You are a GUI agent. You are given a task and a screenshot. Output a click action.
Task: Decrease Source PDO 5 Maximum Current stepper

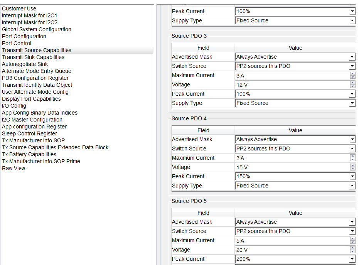pos(352,242)
